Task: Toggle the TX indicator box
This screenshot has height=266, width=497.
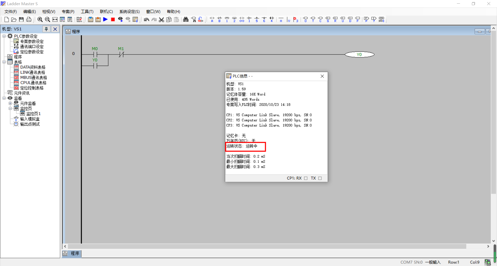Action: point(320,178)
